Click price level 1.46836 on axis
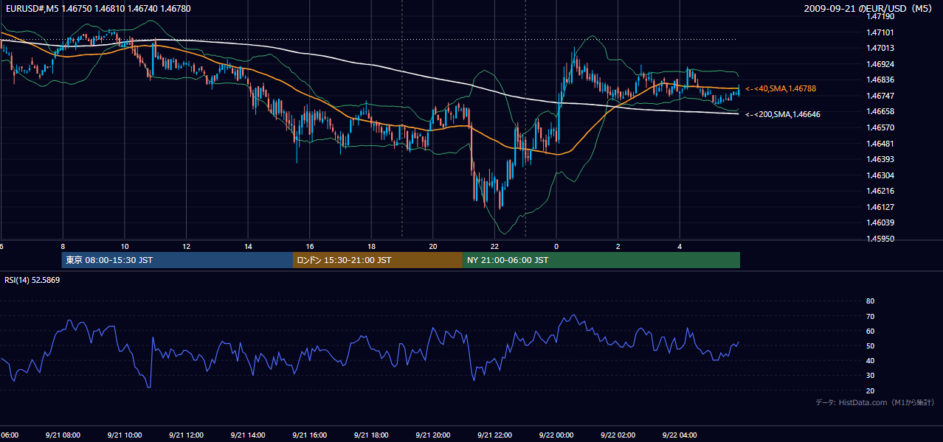 point(881,80)
